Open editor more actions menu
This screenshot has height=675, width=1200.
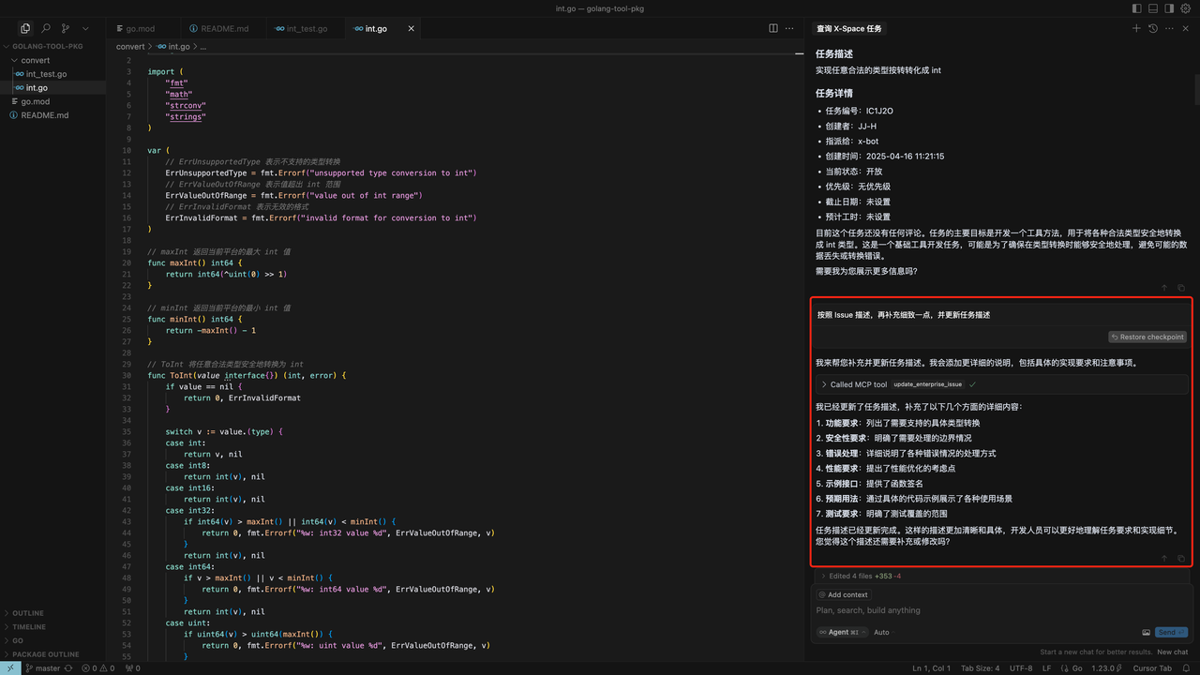tap(790, 29)
